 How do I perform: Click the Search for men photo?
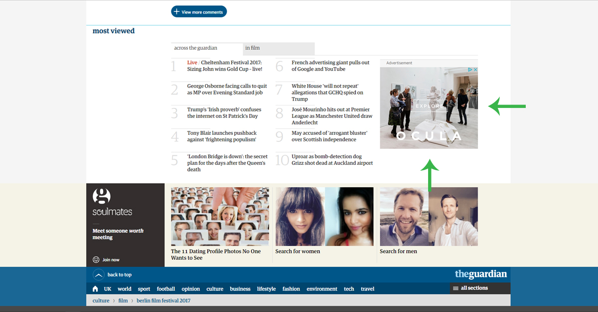pos(429,216)
